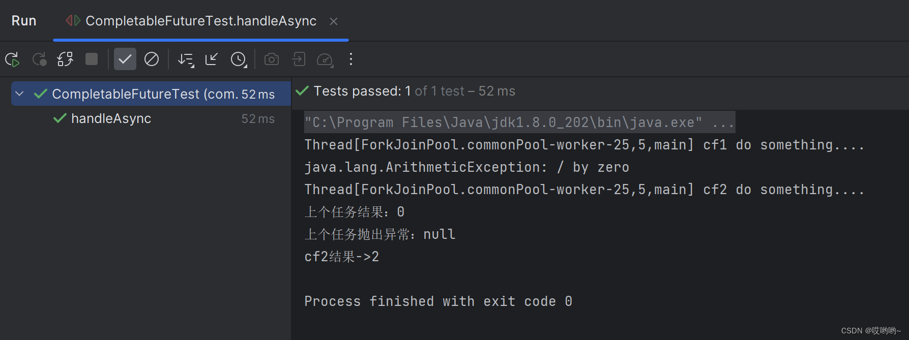Click the ArithmeticException console line
This screenshot has height=340, width=909.
(x=466, y=167)
